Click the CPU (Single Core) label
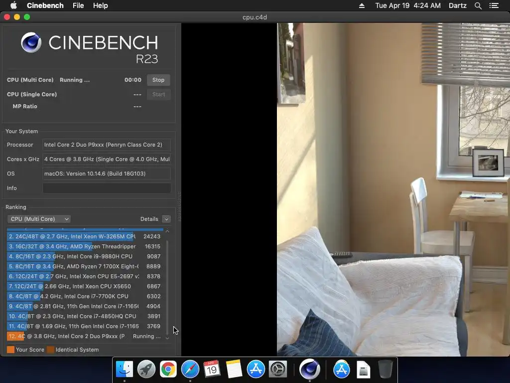510x383 pixels. pos(32,94)
